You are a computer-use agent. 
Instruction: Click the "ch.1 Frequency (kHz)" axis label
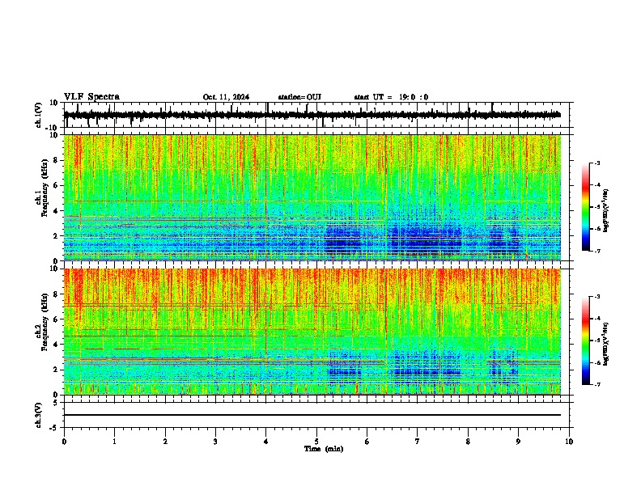click(41, 188)
